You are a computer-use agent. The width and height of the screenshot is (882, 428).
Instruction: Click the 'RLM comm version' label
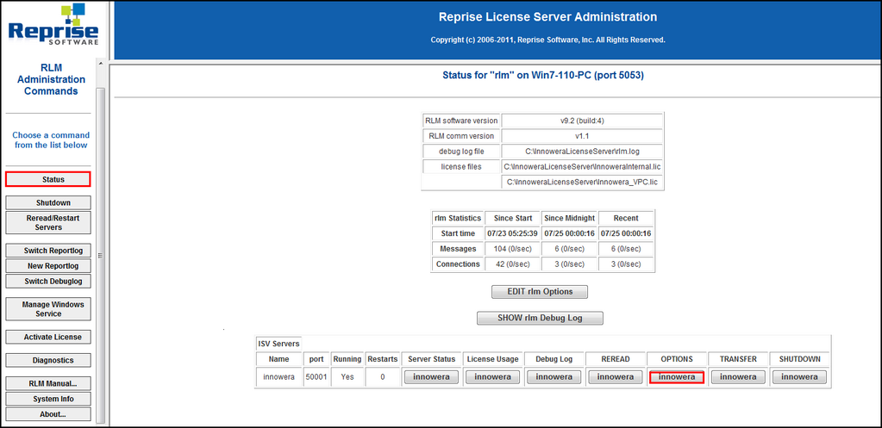(x=460, y=136)
